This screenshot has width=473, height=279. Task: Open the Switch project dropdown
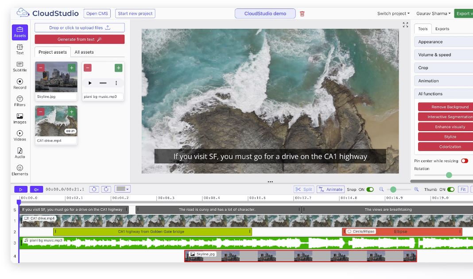393,14
